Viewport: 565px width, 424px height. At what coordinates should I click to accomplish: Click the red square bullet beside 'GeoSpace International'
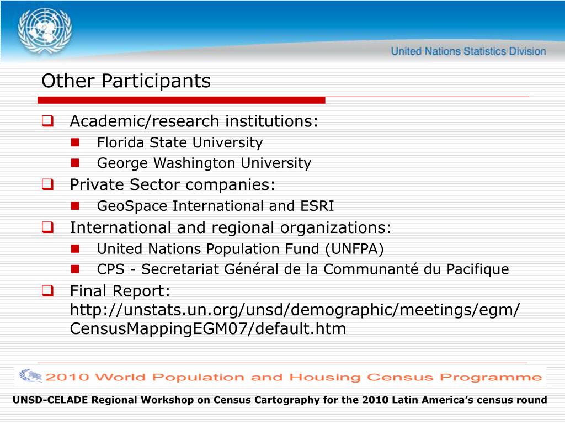(x=75, y=206)
